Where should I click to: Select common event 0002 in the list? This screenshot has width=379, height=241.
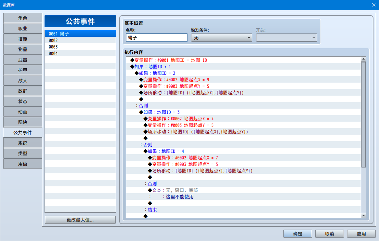click(x=80, y=40)
